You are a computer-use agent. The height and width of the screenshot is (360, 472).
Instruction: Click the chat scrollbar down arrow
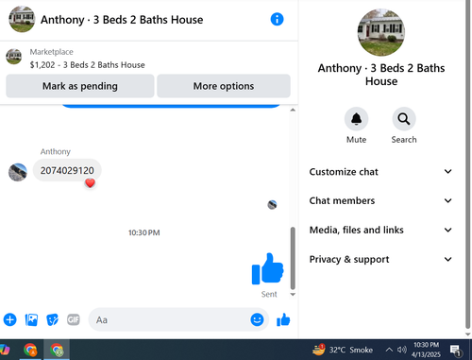[x=293, y=295]
